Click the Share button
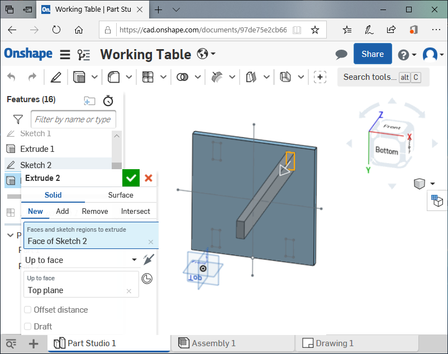448x354 pixels. point(373,54)
